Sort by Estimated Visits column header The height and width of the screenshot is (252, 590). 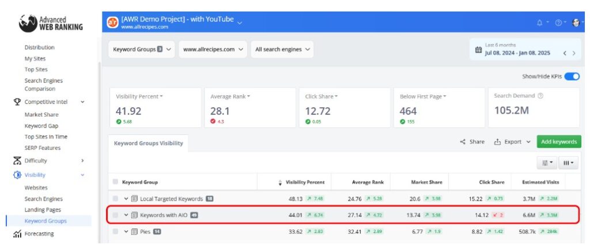[540, 182]
